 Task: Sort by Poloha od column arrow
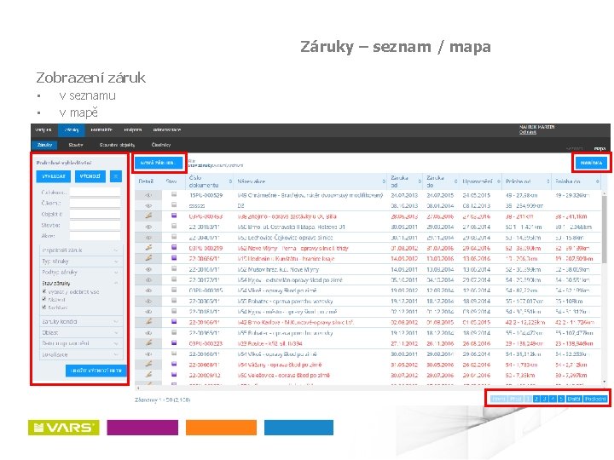pos(547,181)
